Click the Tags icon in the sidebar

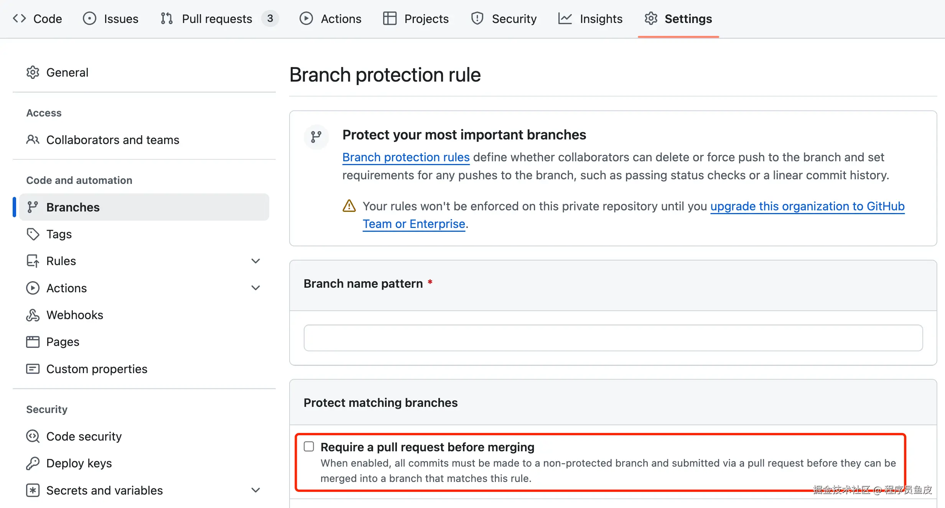33,234
